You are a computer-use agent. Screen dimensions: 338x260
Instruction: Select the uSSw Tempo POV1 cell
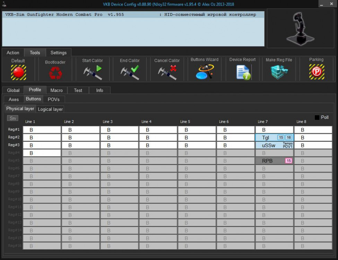click(x=274, y=145)
